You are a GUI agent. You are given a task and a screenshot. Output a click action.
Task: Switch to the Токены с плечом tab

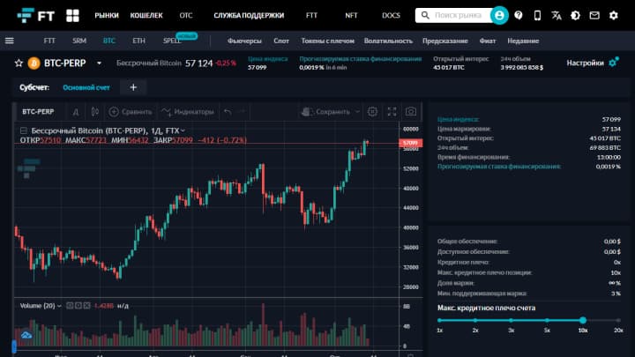click(327, 41)
